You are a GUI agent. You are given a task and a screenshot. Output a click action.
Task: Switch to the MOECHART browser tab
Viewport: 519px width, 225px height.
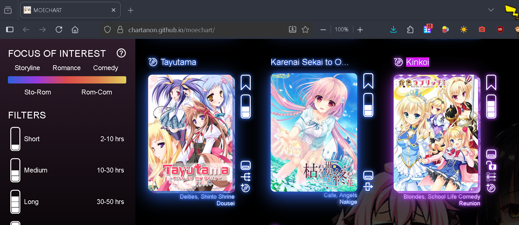(x=70, y=10)
